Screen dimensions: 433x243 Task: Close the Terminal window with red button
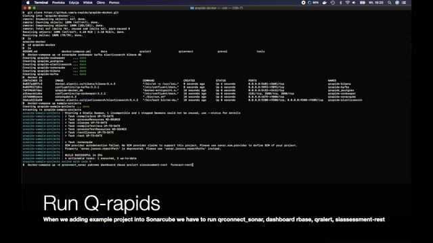click(x=25, y=8)
